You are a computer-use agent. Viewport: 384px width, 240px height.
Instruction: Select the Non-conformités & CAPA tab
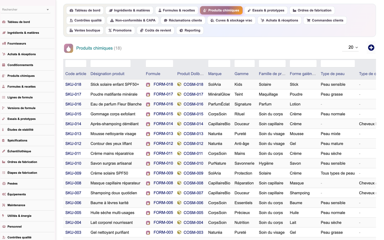(x=133, y=20)
